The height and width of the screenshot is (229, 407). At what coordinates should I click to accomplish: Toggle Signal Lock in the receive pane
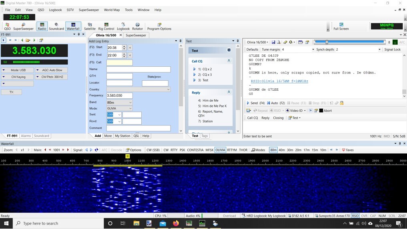click(392, 50)
